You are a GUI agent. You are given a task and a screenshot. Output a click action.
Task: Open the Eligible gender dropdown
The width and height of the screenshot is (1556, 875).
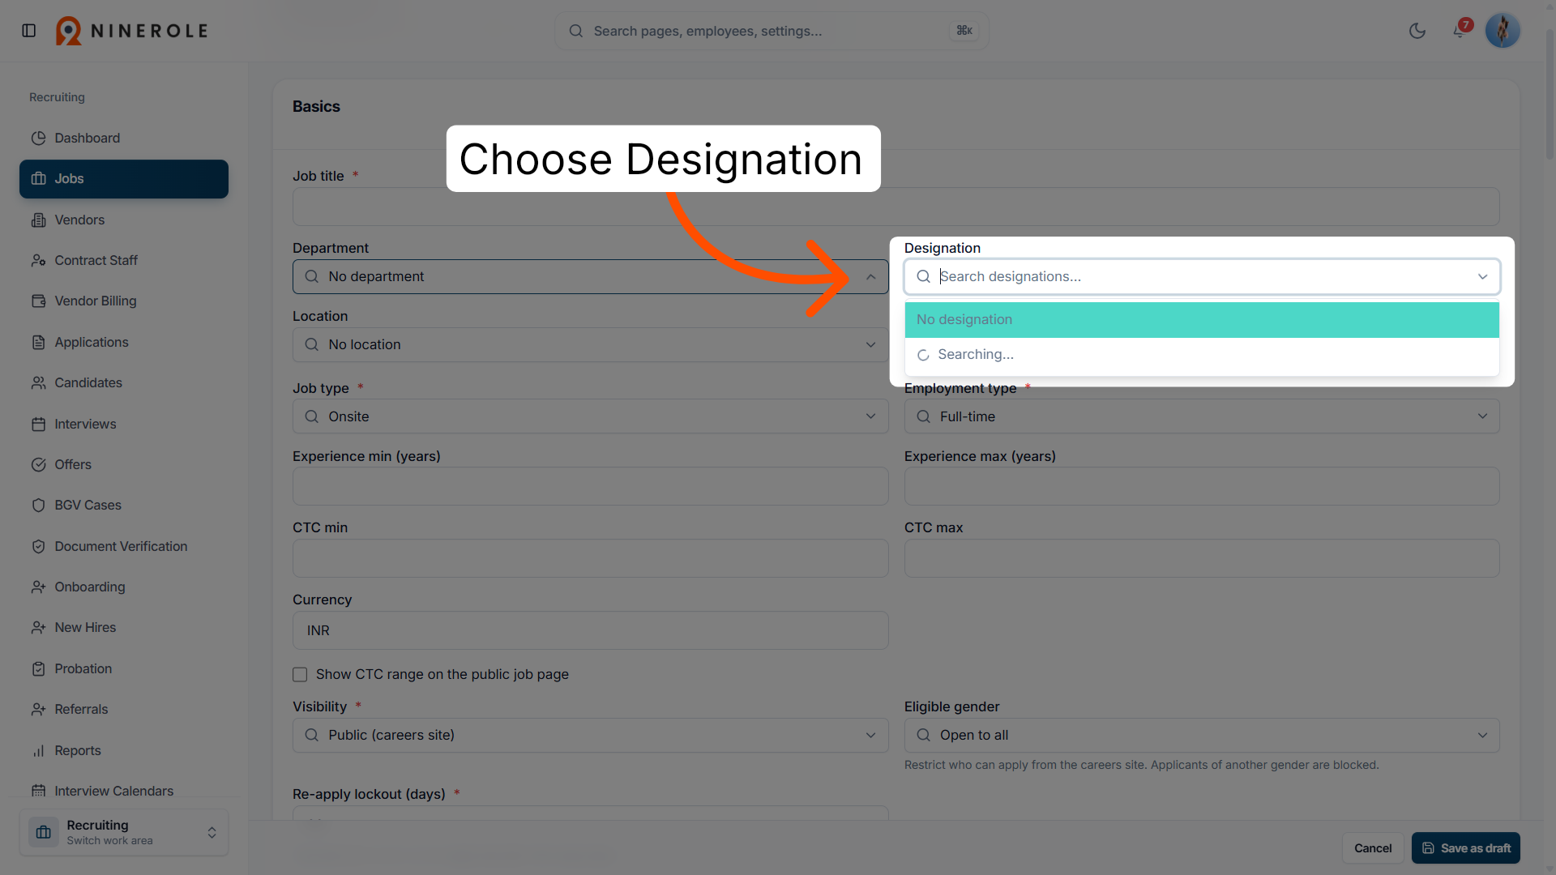tap(1202, 735)
